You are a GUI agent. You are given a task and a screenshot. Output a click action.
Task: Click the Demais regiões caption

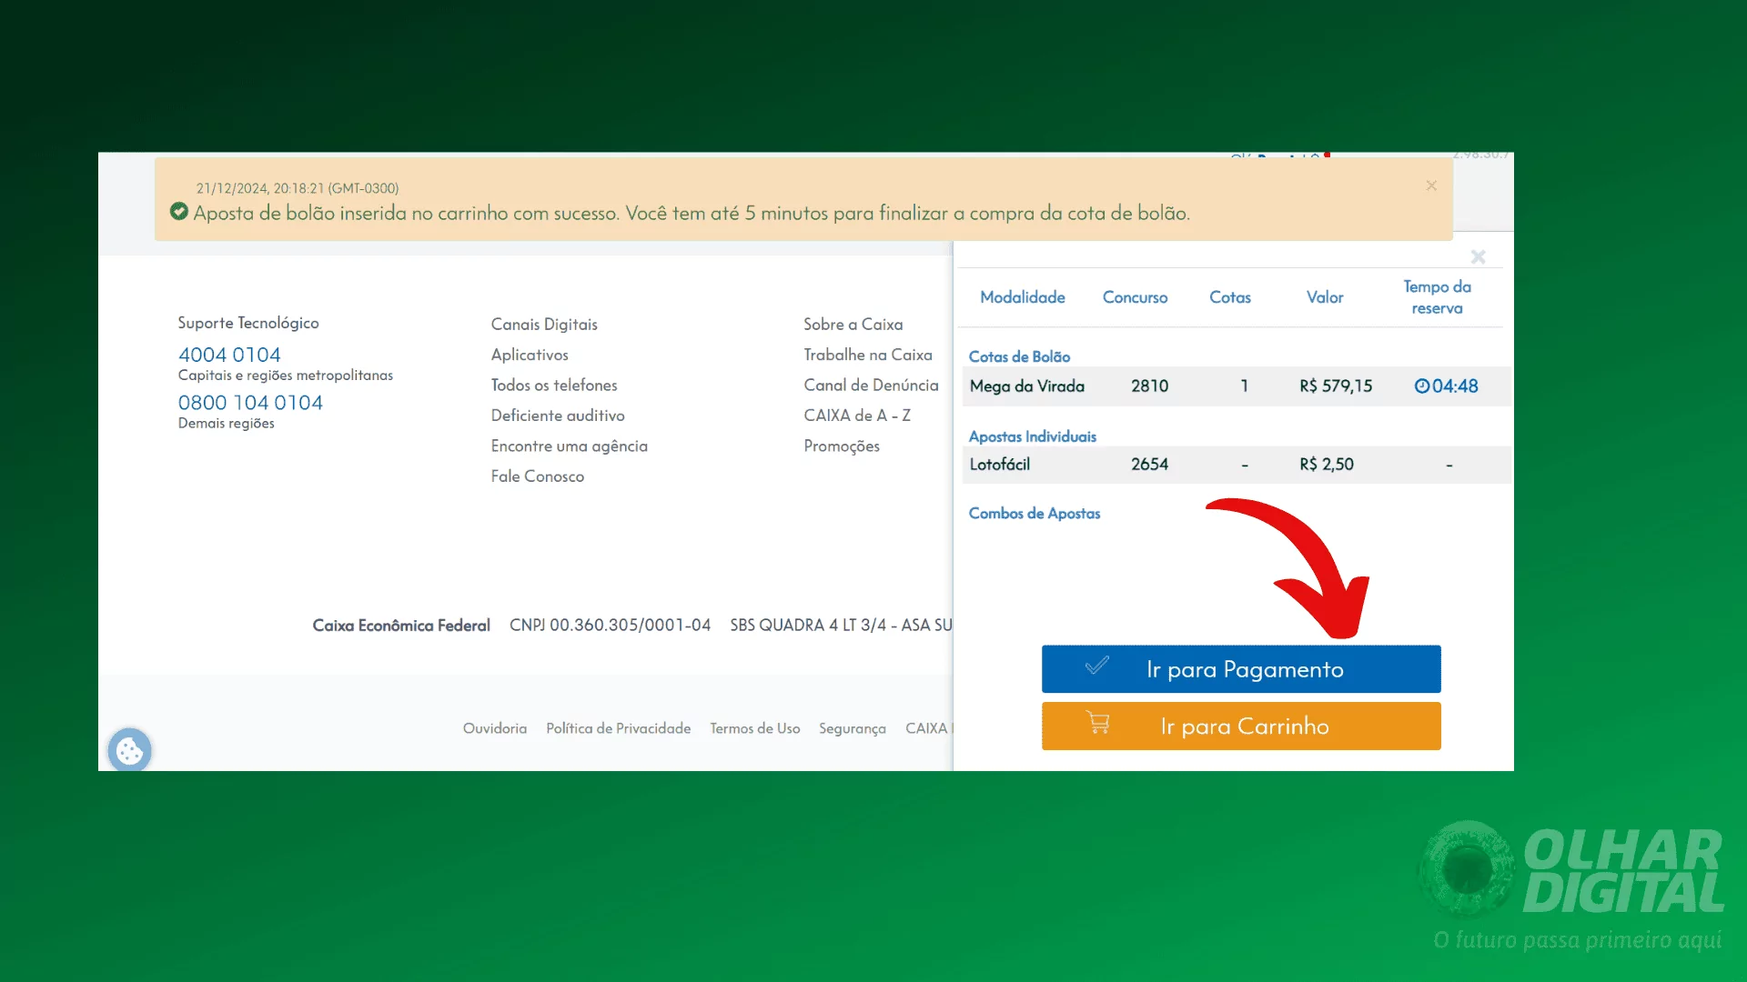click(227, 424)
